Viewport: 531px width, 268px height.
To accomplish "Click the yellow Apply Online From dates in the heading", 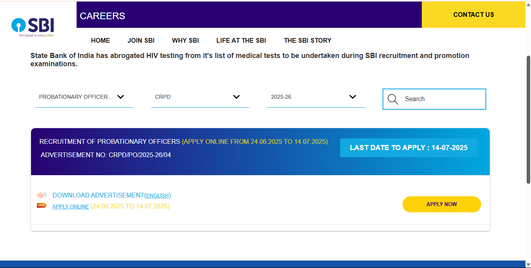I will [x=255, y=141].
